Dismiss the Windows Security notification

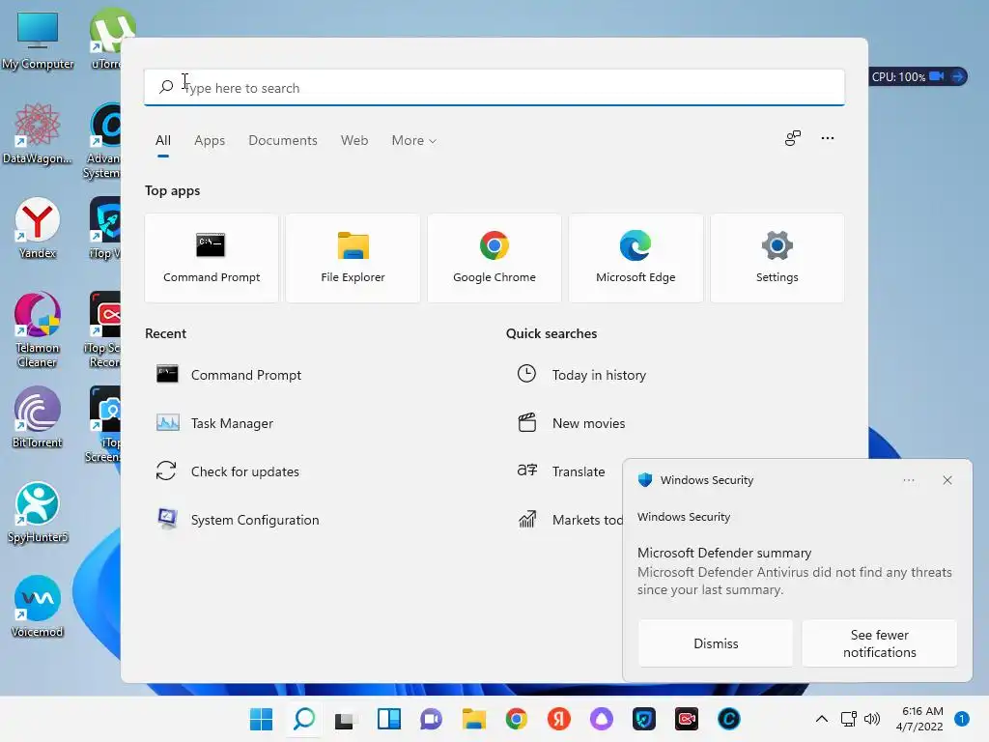[x=716, y=642]
